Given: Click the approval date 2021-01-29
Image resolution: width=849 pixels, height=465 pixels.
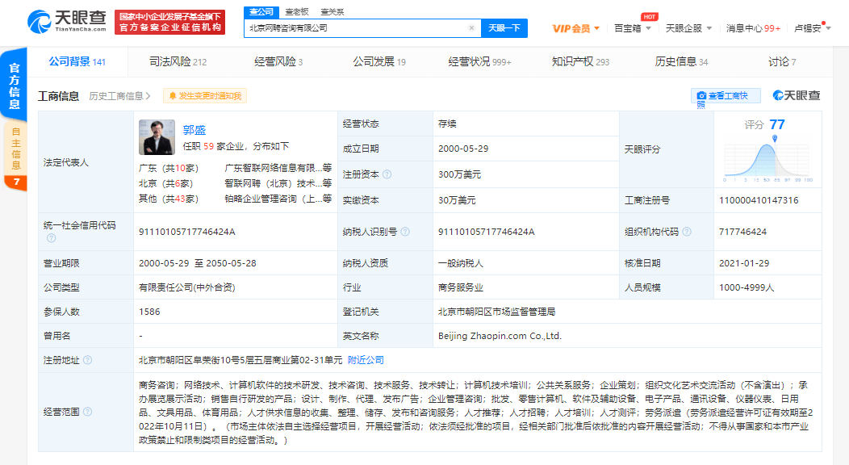Looking at the screenshot, I should [744, 263].
